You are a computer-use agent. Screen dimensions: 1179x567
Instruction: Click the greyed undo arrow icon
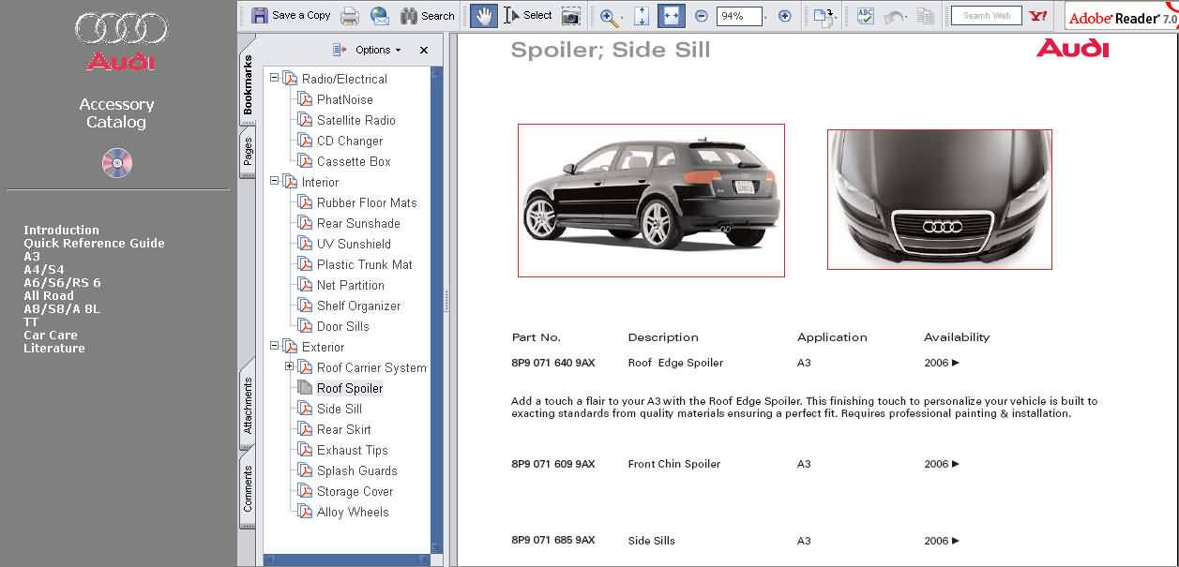click(x=895, y=16)
